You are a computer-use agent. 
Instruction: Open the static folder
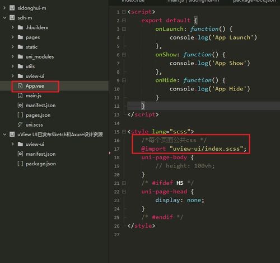pyautogui.click(x=31, y=47)
